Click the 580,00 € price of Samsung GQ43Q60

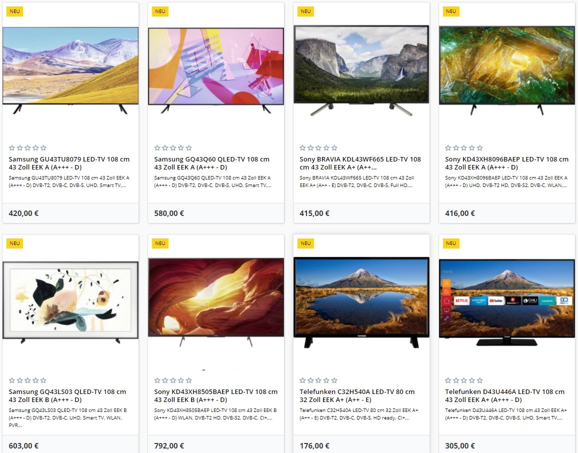[169, 213]
